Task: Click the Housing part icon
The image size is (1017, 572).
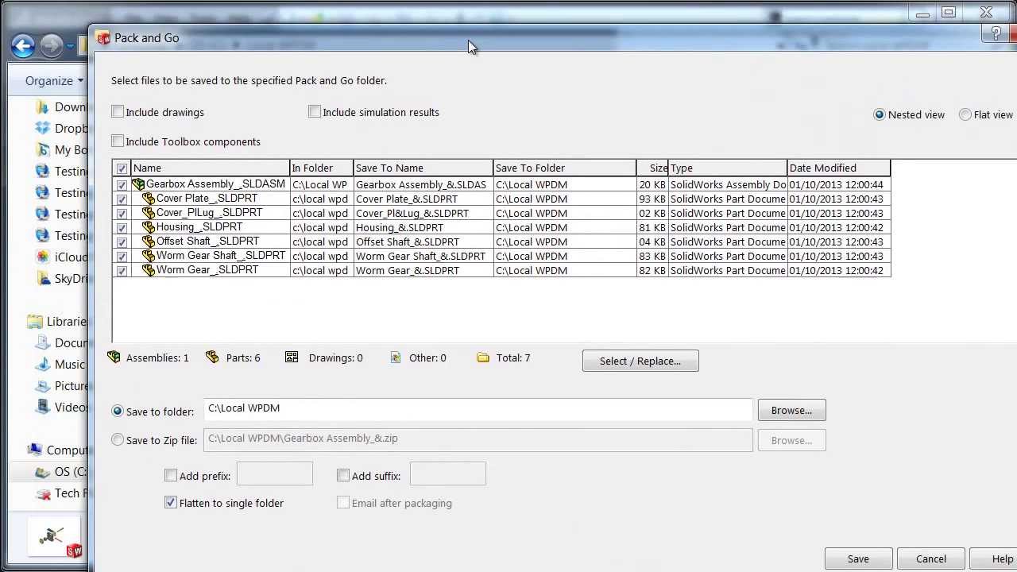Action: point(149,227)
